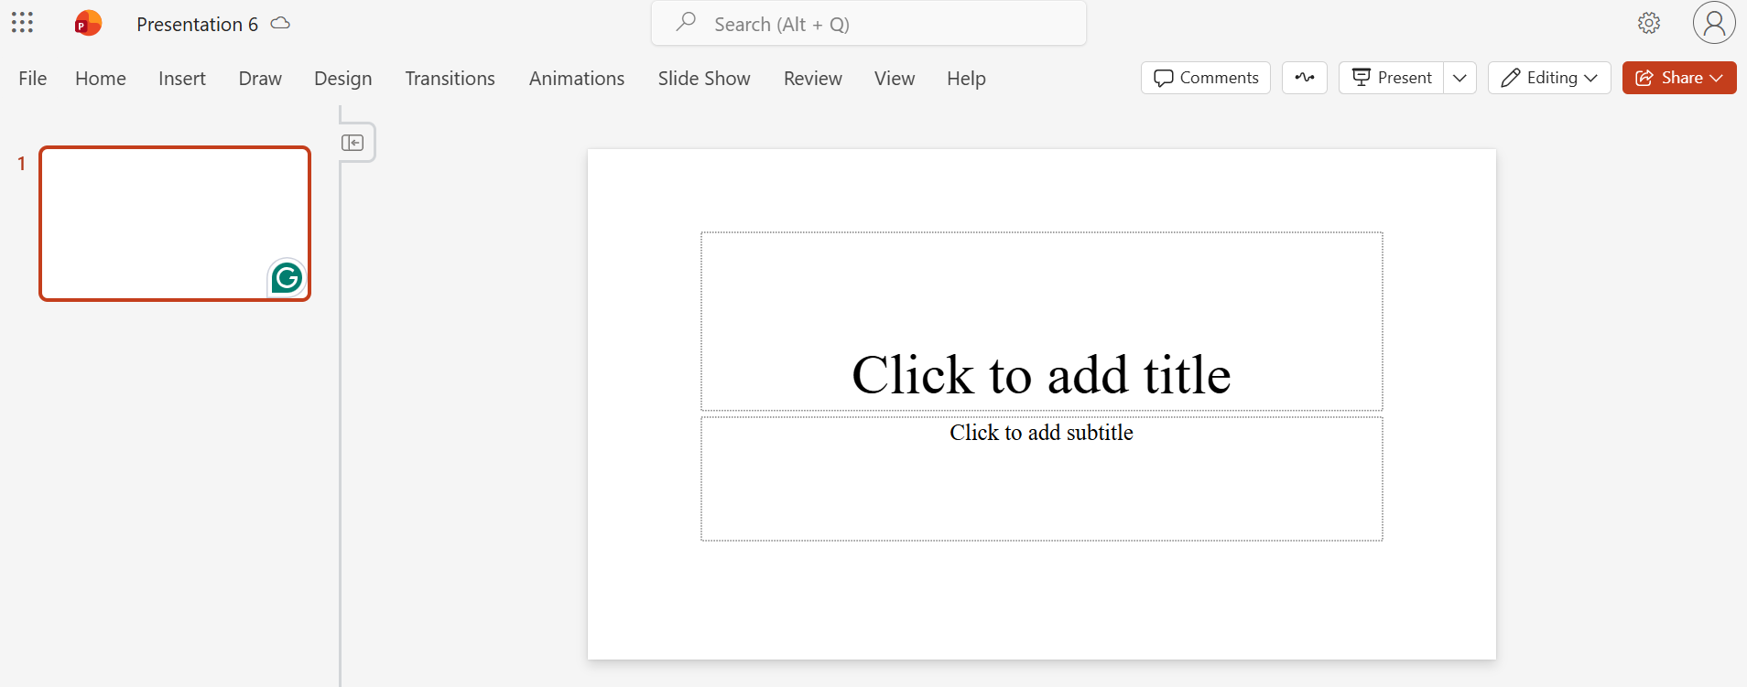Open the File menu
1747x687 pixels.
click(33, 79)
